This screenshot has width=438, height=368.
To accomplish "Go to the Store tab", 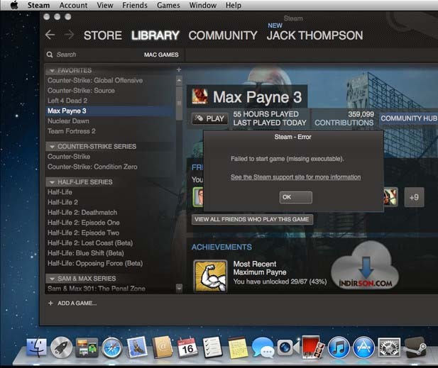I will point(102,35).
